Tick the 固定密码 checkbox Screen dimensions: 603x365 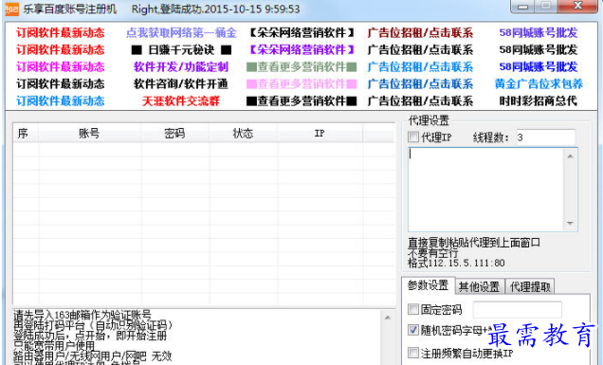coord(413,309)
